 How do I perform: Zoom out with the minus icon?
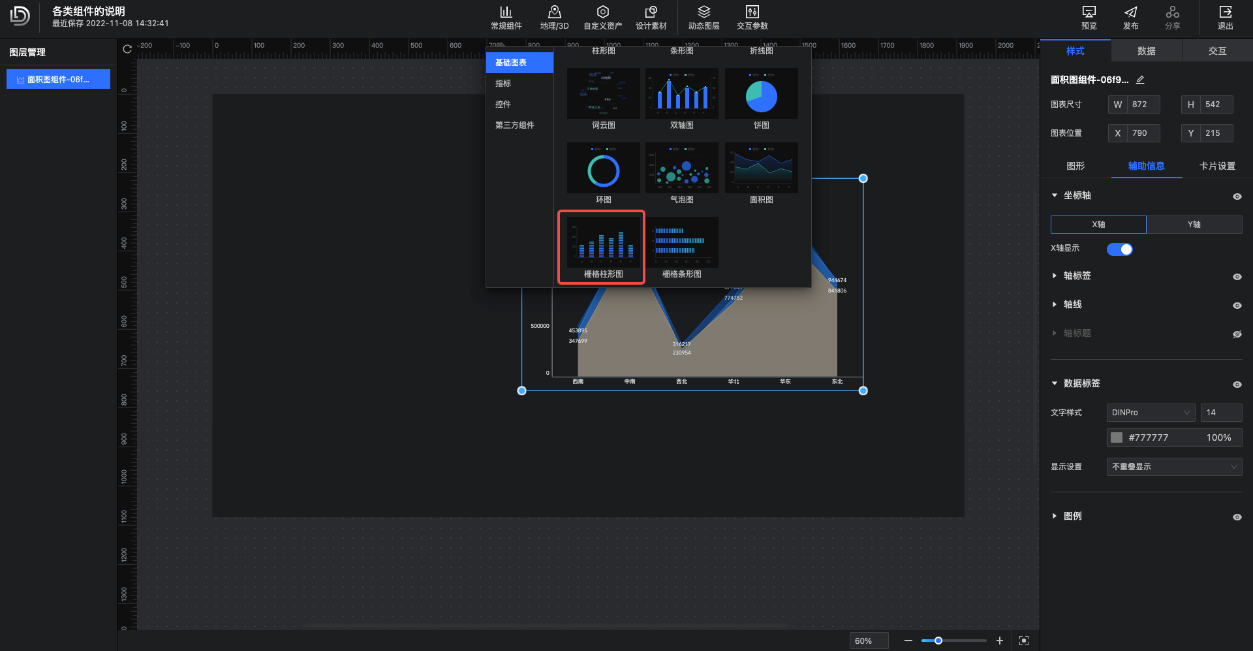pyautogui.click(x=908, y=641)
